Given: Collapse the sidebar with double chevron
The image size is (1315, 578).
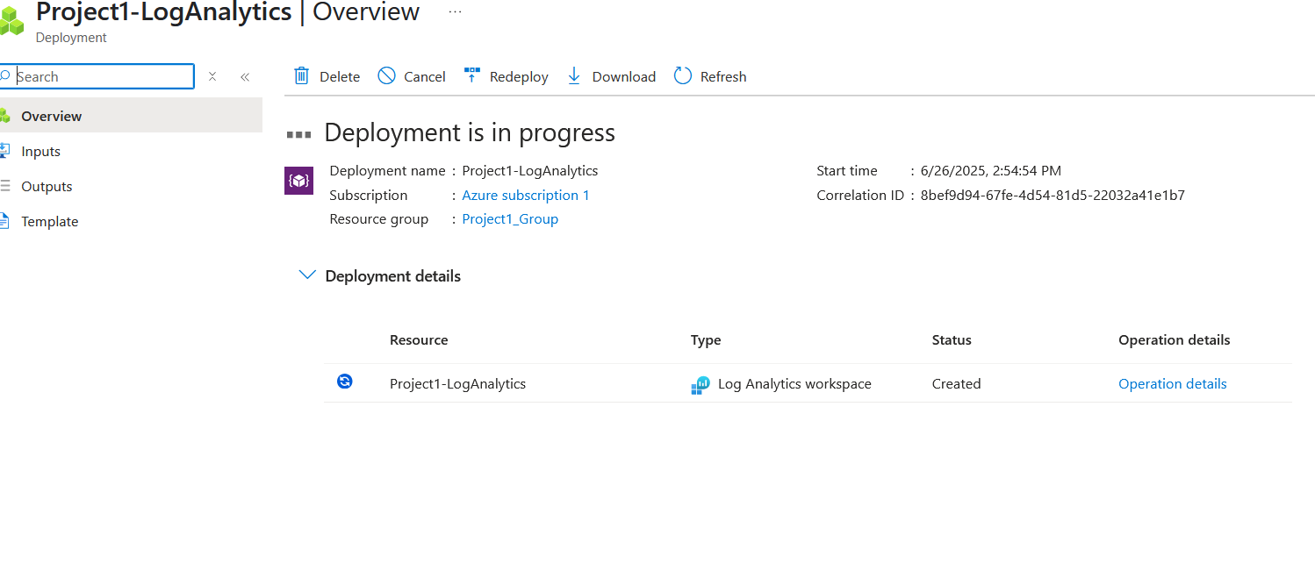Looking at the screenshot, I should click(x=245, y=77).
